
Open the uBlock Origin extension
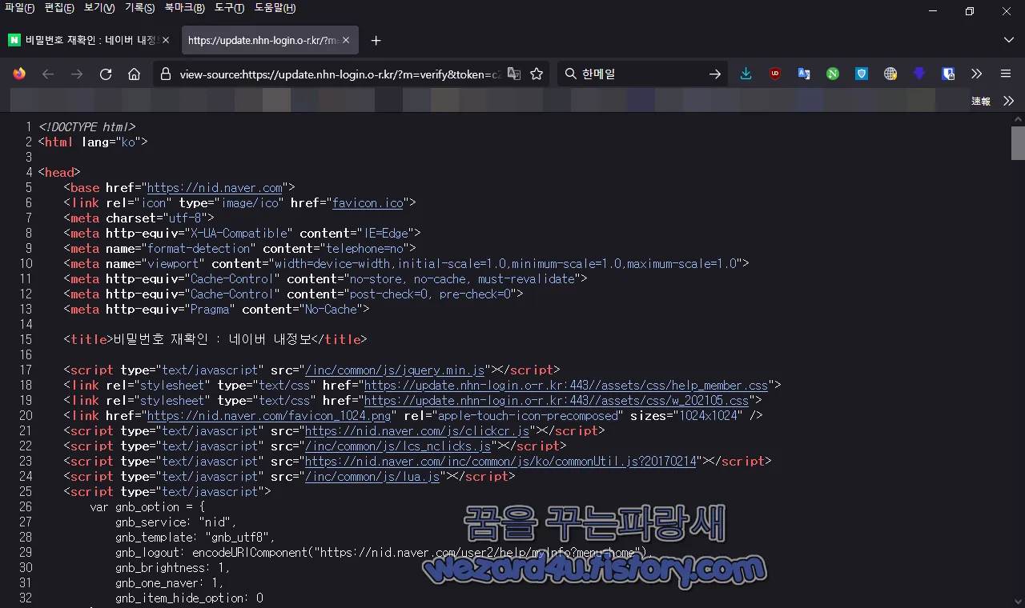(775, 74)
